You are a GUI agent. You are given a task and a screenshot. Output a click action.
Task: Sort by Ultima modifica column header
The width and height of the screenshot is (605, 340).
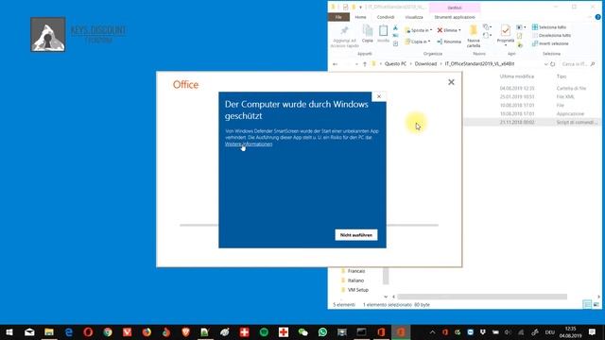click(x=517, y=76)
